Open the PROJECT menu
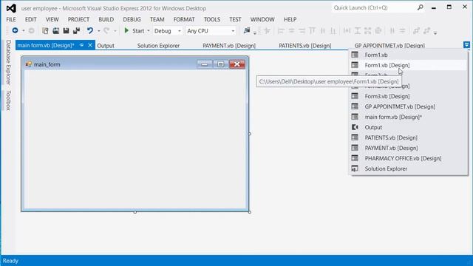Image resolution: width=473 pixels, height=266 pixels. [x=78, y=19]
